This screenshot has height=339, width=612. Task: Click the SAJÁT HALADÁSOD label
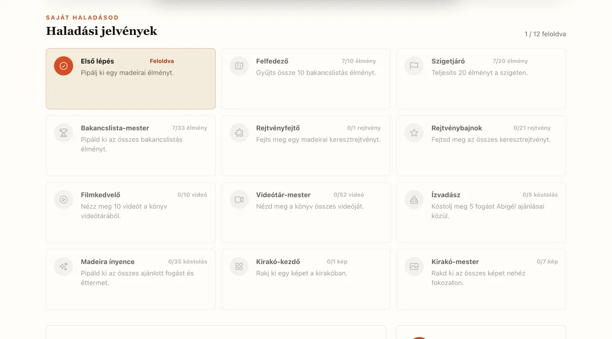point(82,18)
